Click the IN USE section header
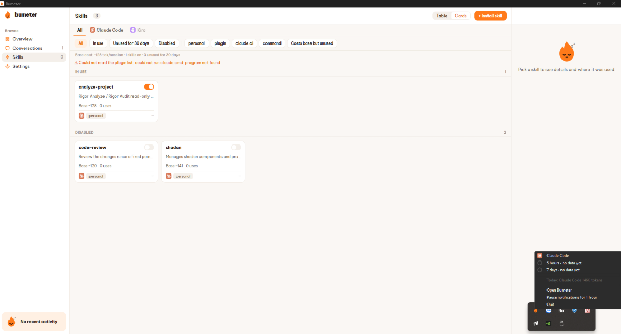The height and width of the screenshot is (334, 621). tap(81, 72)
